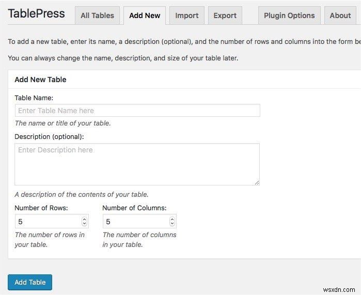Click the Table Name label
Viewport: 361px width, 295px height.
(34, 98)
